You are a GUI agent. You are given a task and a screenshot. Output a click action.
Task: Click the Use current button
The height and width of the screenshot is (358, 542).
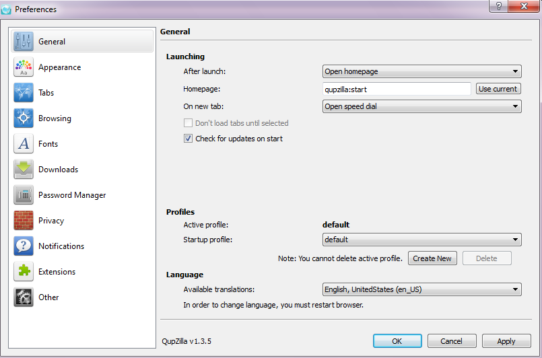[x=498, y=89]
